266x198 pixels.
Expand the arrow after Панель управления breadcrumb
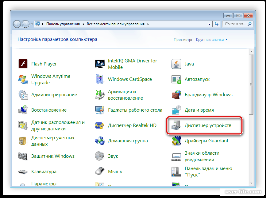click(83, 24)
